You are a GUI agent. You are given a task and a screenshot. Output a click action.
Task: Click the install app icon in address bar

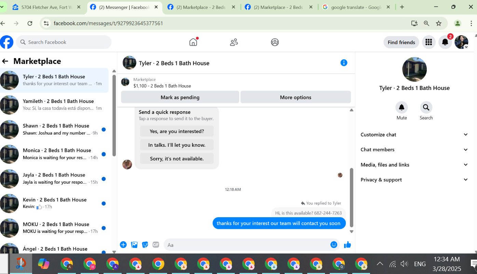click(x=414, y=23)
